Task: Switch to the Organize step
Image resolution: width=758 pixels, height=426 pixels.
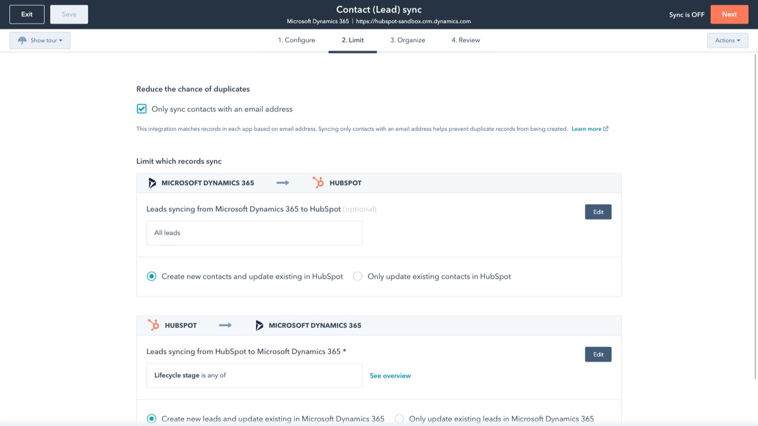Action: tap(408, 40)
